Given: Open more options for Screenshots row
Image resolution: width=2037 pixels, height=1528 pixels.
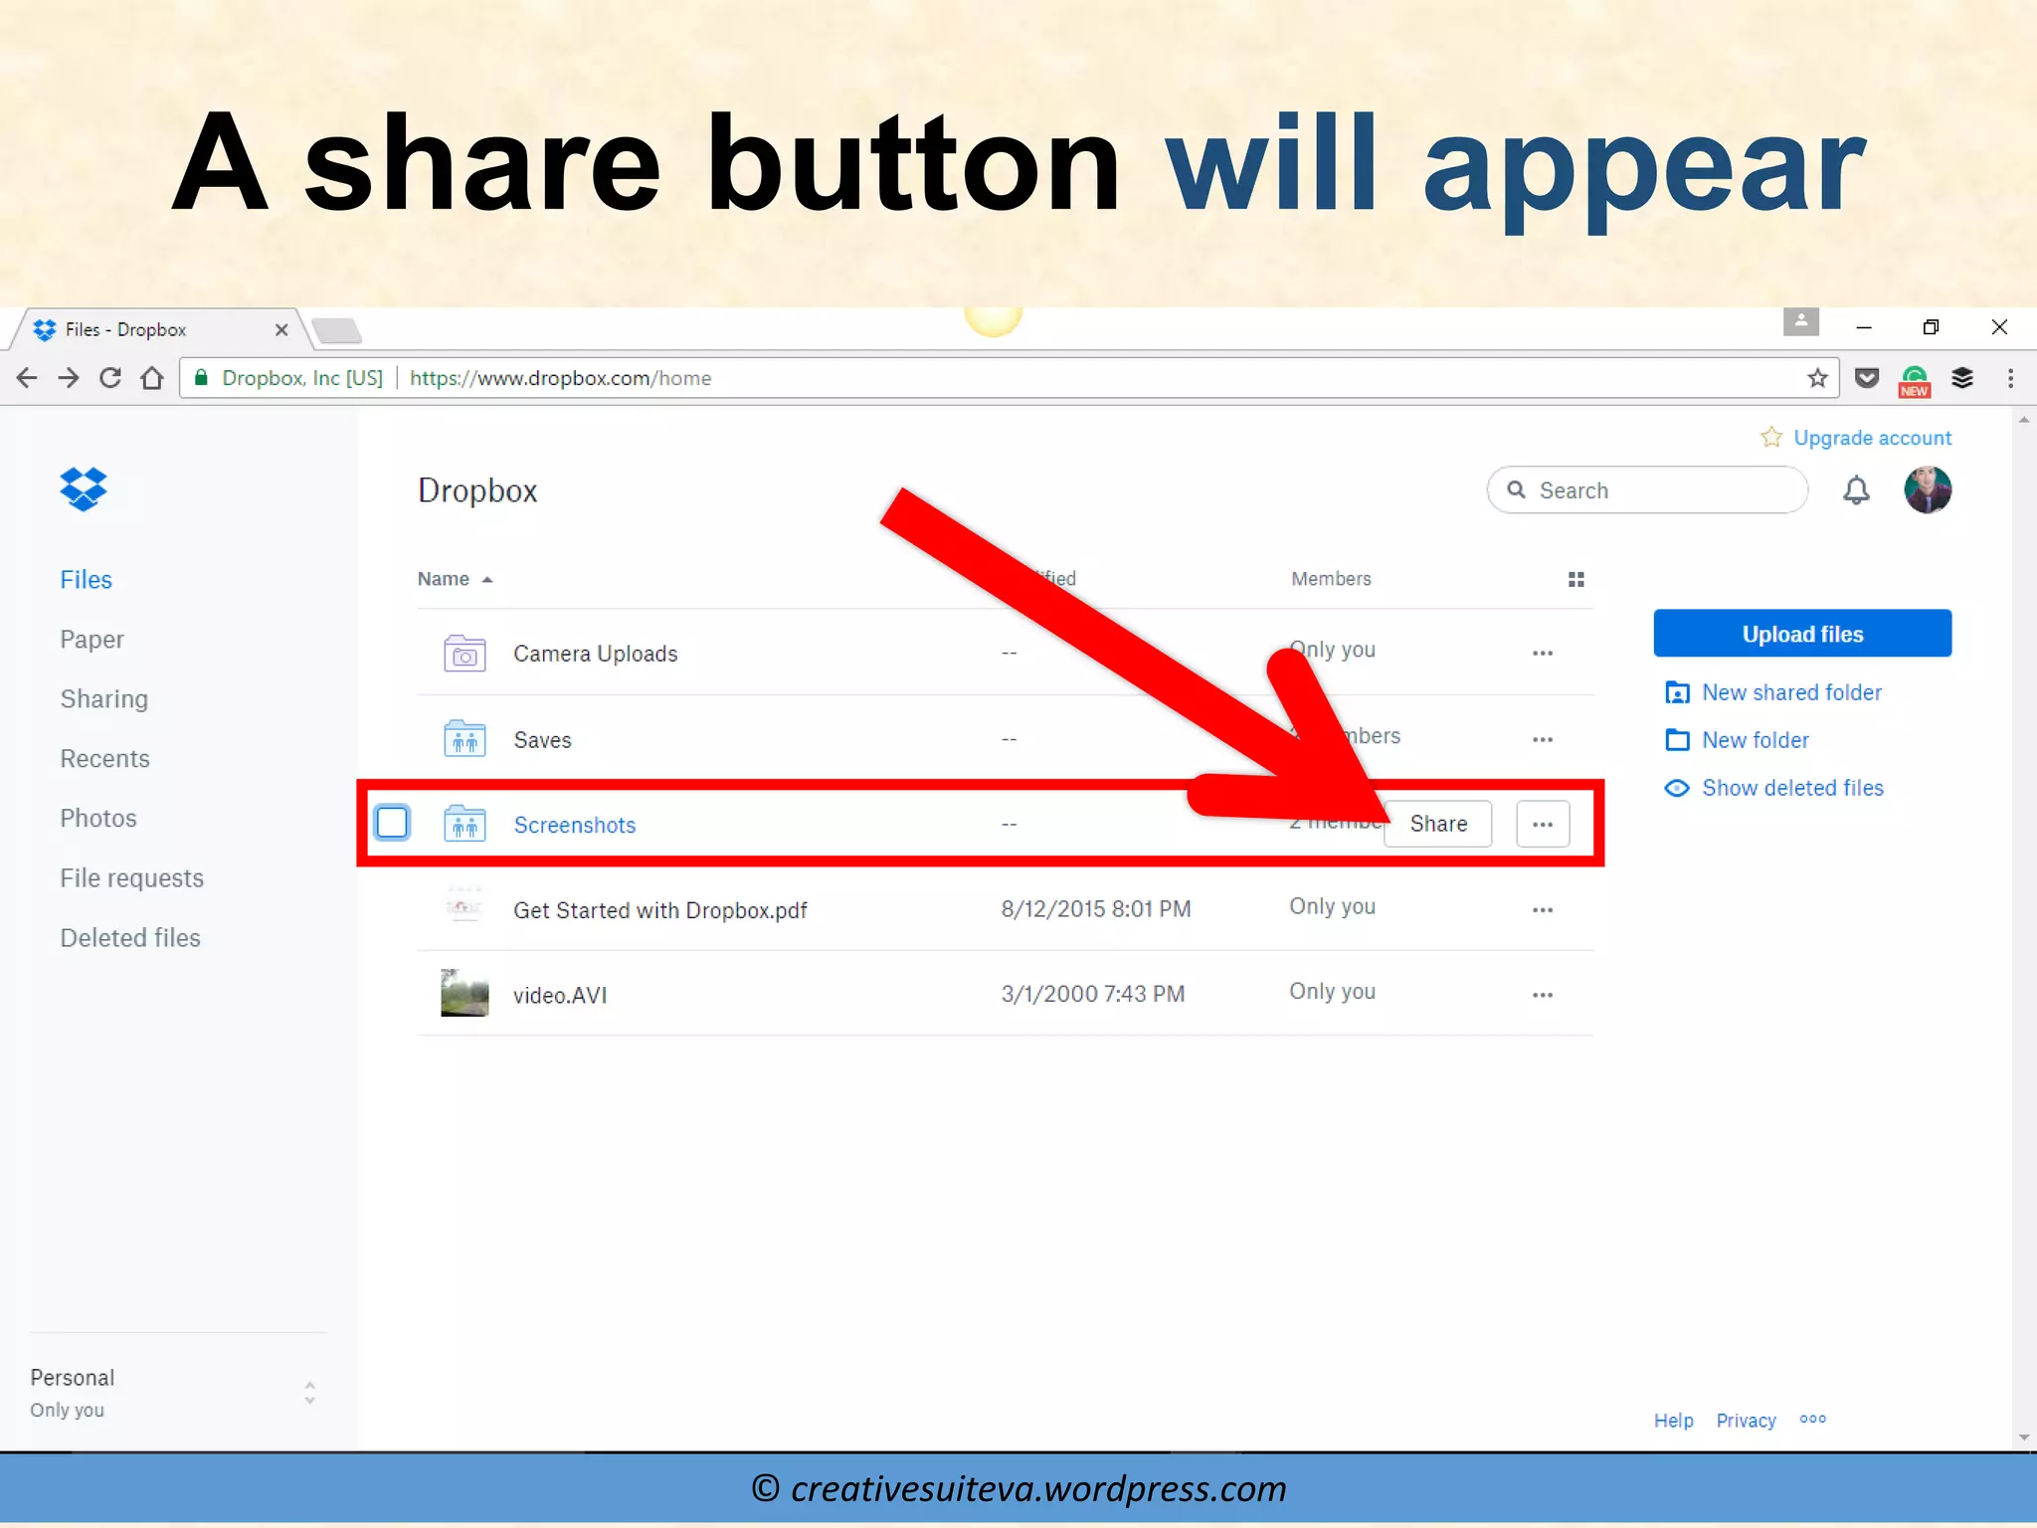Looking at the screenshot, I should (1543, 824).
